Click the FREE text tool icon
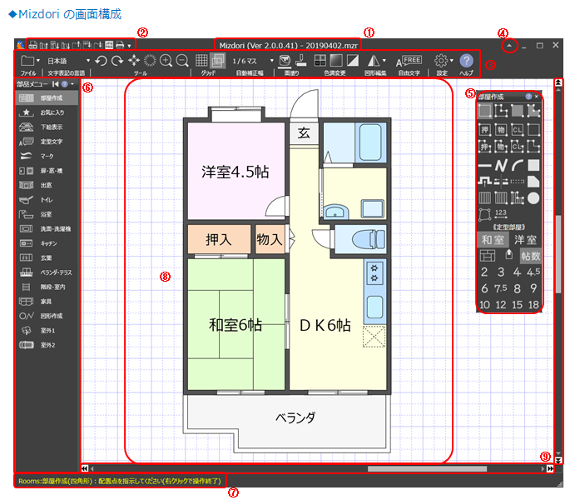This screenshot has height=500, width=585. tap(409, 61)
